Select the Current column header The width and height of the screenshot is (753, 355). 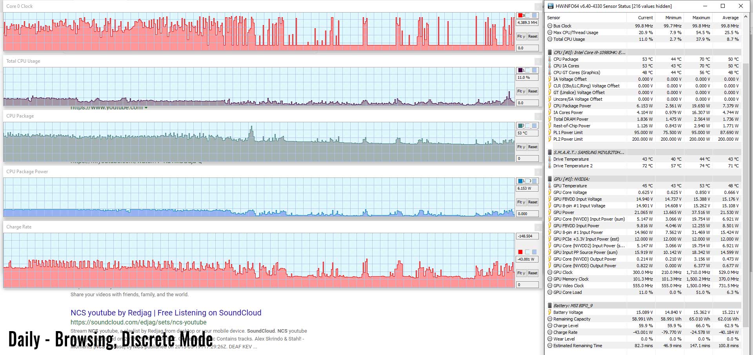point(645,18)
